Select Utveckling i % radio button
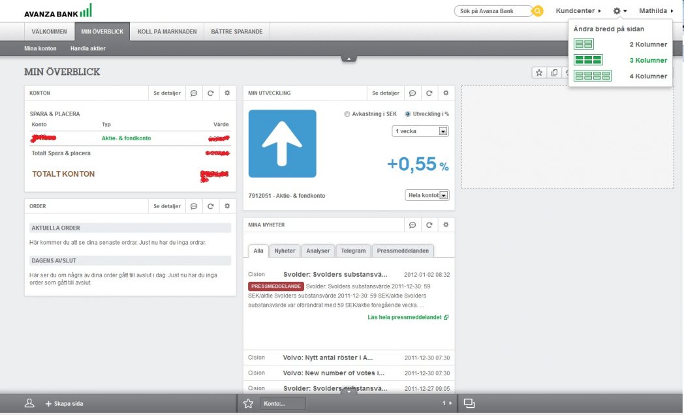Viewport: 684px width, 415px height. click(x=408, y=114)
